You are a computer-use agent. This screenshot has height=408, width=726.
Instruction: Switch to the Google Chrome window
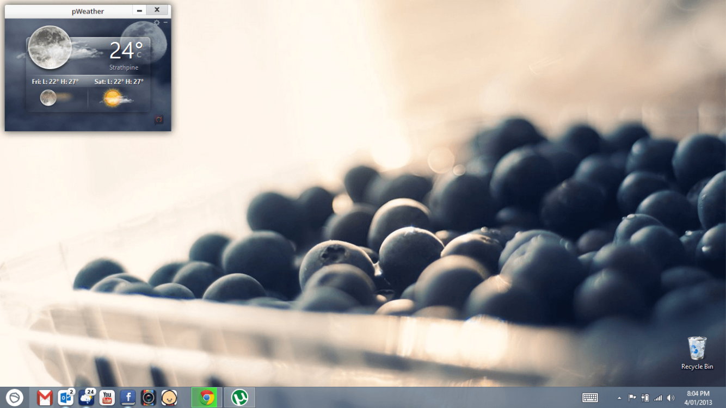pos(207,398)
